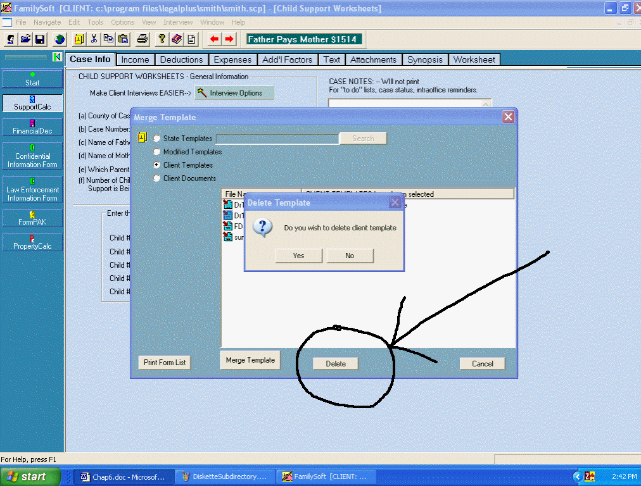
Task: Confirm deletion by clicking Yes
Action: [299, 256]
